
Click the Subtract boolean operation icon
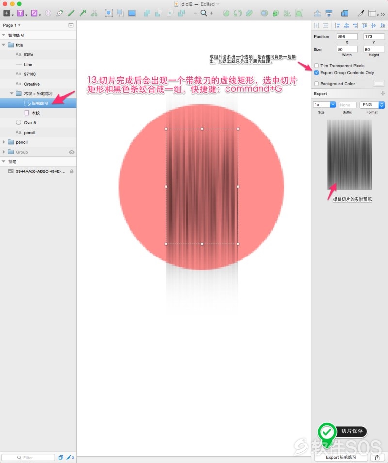(158, 13)
